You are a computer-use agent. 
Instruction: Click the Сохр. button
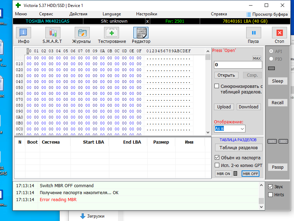pyautogui.click(x=252, y=75)
